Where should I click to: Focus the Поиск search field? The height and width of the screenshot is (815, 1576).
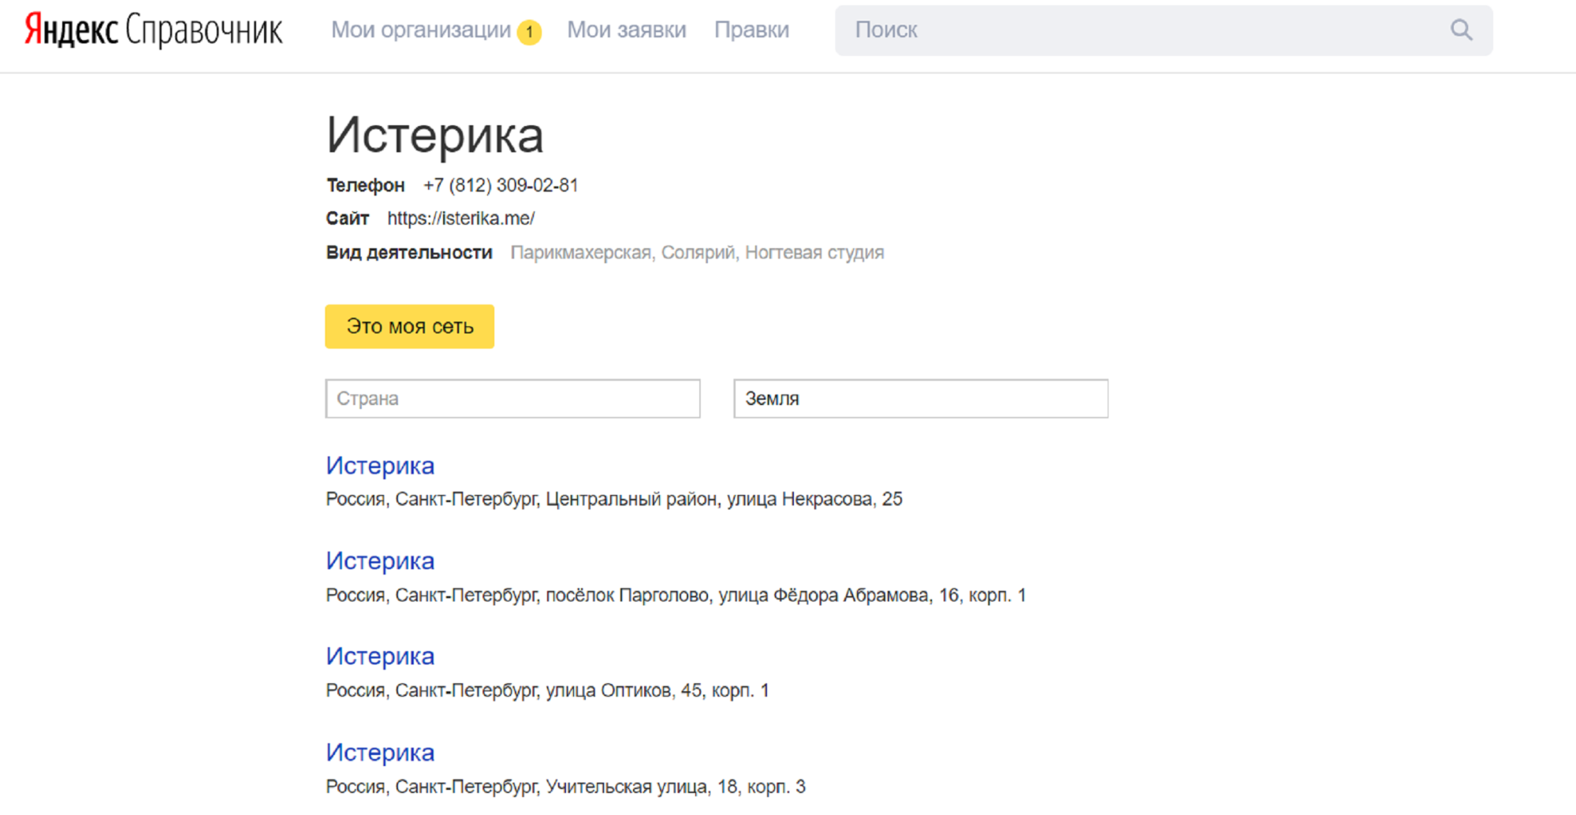[x=1164, y=30]
